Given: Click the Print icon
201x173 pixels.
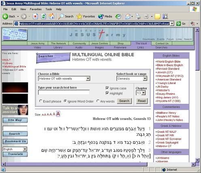Looking at the screenshot, I should point(138,17).
